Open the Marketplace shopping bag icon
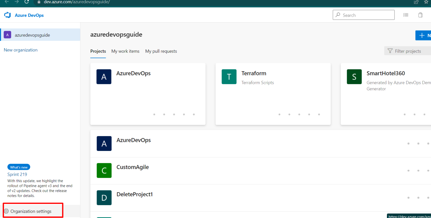431x218 pixels. (420, 15)
